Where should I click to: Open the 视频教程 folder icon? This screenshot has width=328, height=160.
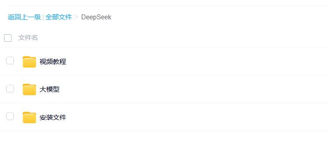(x=29, y=62)
